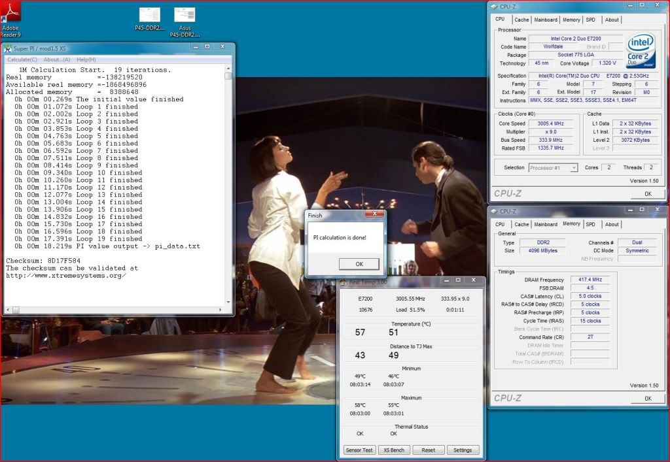Viewport: 670px width, 462px height.
Task: Open Cache tab in CPU-Z memory window
Action: 521,224
